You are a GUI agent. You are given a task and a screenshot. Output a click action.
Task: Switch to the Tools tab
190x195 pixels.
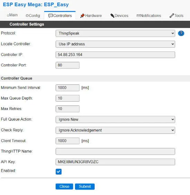point(177,16)
